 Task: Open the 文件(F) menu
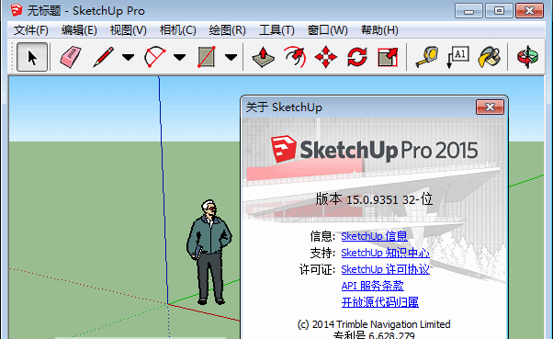(x=30, y=30)
